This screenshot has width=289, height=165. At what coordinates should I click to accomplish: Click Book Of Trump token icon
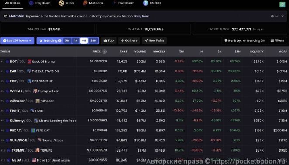[x=29, y=61]
